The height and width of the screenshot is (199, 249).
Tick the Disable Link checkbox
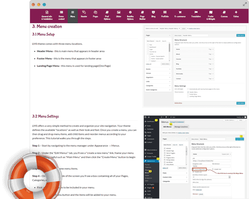193,172
